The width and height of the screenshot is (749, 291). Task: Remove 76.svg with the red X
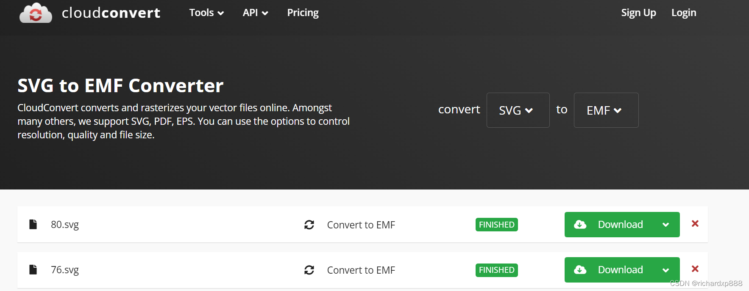(695, 269)
